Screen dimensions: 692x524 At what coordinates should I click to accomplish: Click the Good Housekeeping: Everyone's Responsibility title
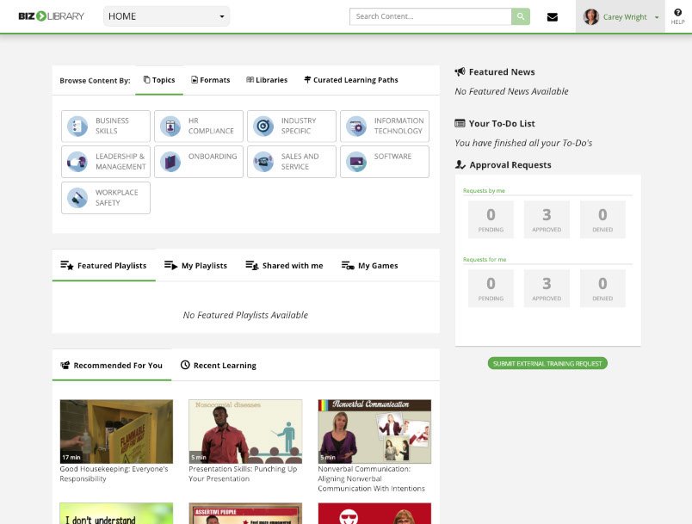coord(114,474)
